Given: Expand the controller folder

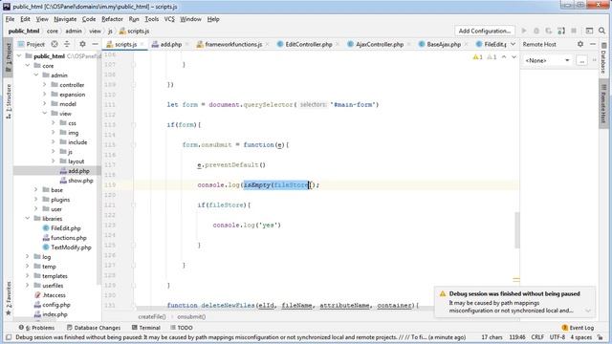Looking at the screenshot, I should (45, 85).
